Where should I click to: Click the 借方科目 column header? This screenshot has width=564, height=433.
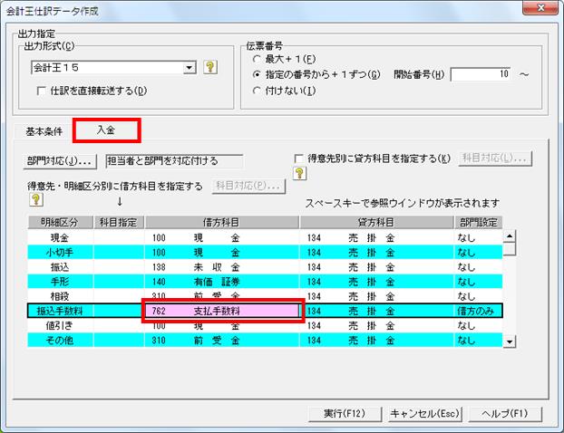pos(221,223)
